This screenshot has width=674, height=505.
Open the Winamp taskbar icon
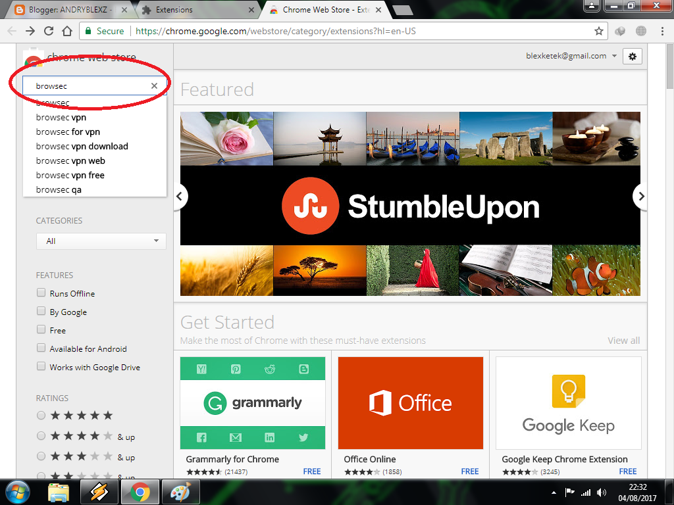pyautogui.click(x=99, y=492)
